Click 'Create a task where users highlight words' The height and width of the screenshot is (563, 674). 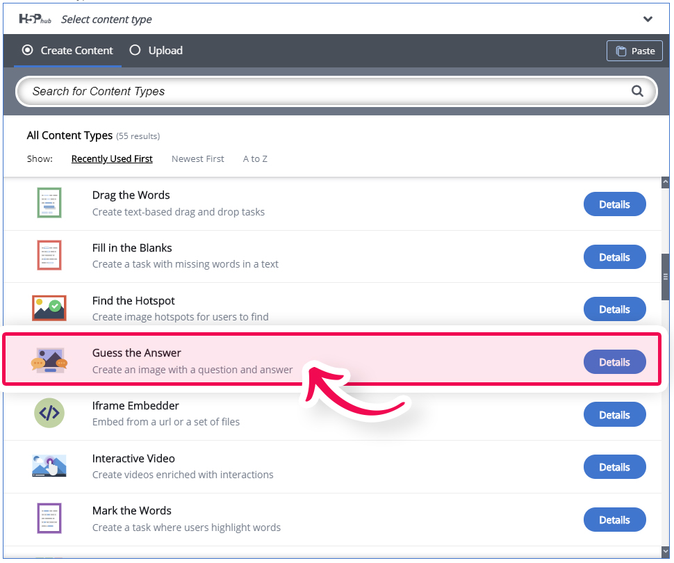tap(186, 528)
